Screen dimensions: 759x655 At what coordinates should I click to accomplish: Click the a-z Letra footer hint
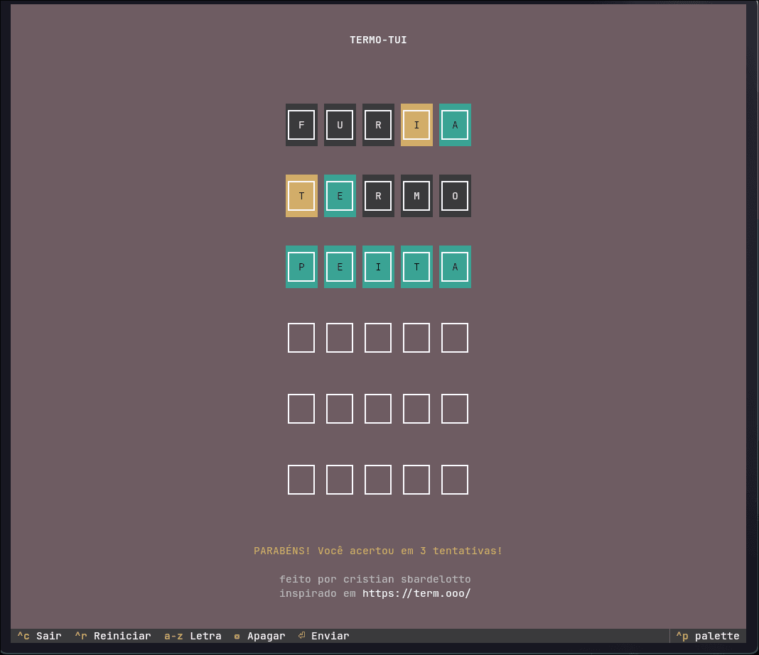pos(193,636)
